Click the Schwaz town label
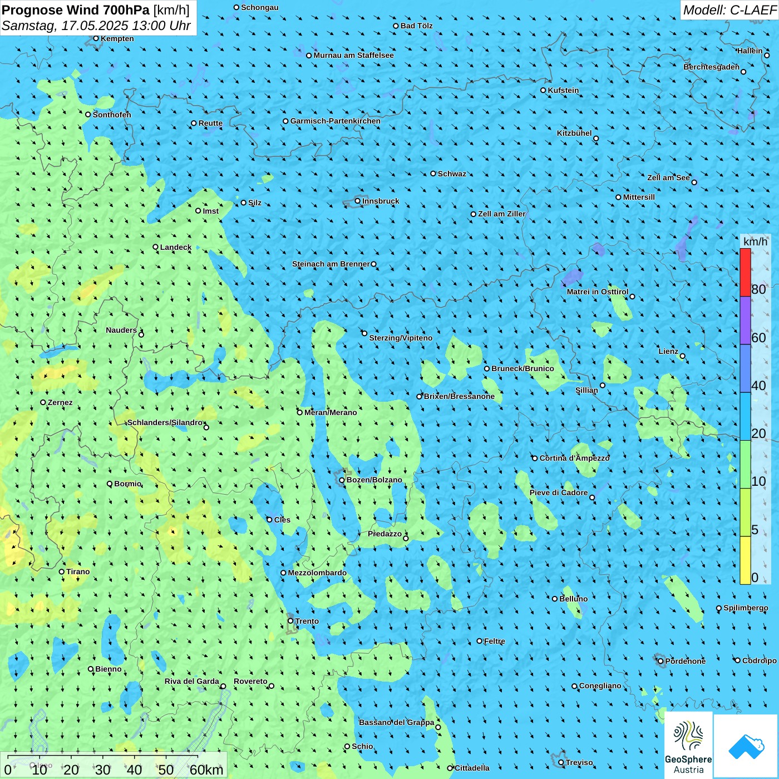 pos(452,174)
